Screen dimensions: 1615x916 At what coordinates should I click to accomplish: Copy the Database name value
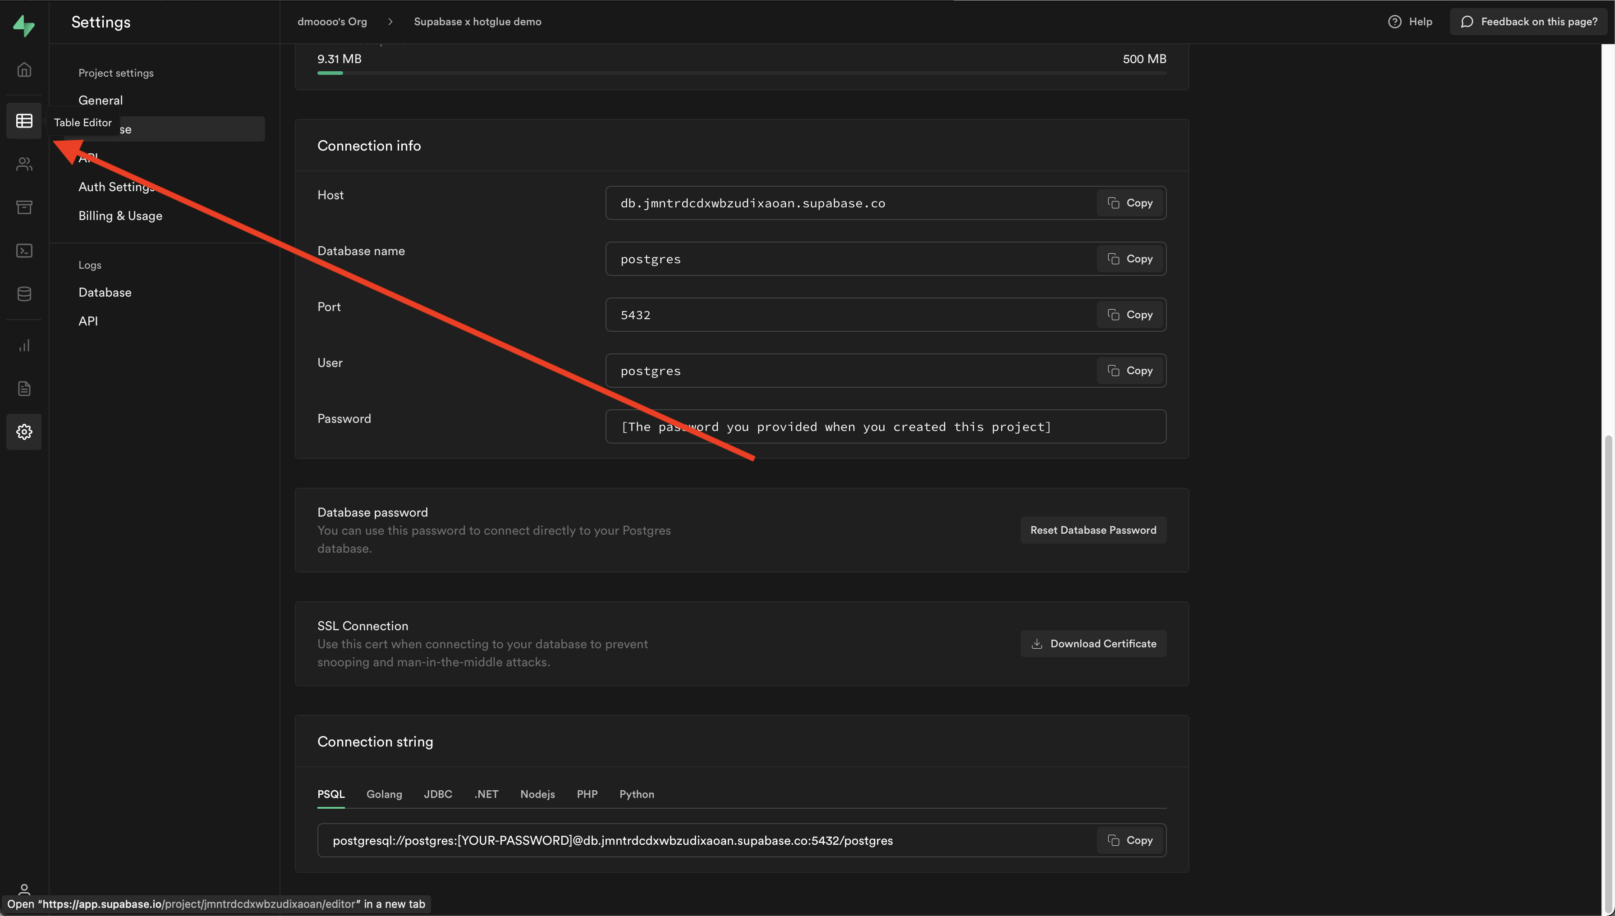(1130, 259)
